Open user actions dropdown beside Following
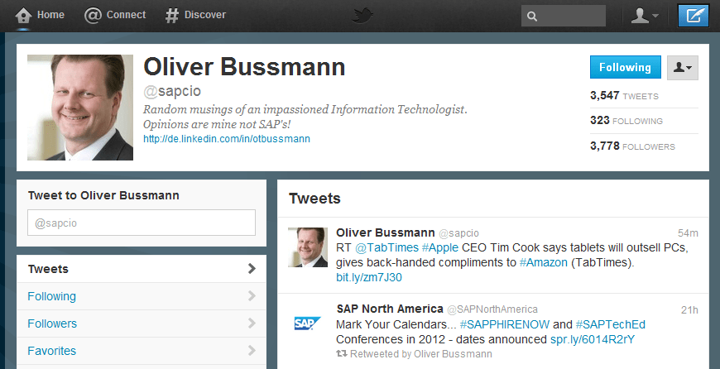The height and width of the screenshot is (369, 720). 683,68
